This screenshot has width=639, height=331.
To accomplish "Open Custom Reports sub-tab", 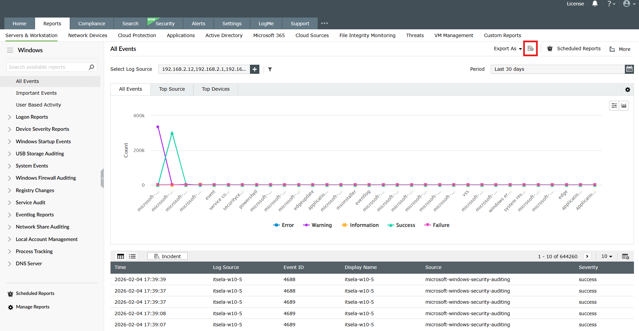I will [x=503, y=35].
